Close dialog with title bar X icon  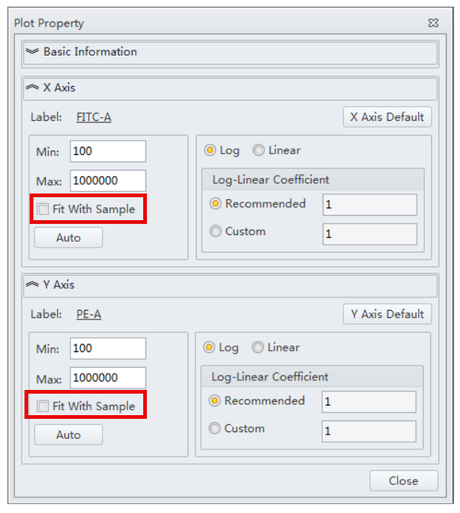pyautogui.click(x=433, y=23)
